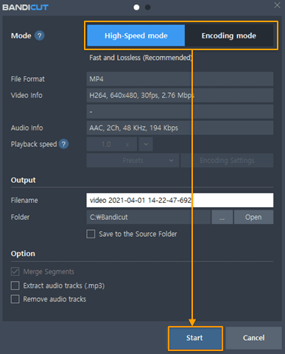Screen dimensions: 285x354
Task: Select the first white page indicator dot
Action: click(x=136, y=7)
